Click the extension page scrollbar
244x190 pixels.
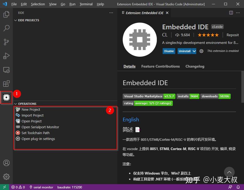243,87
